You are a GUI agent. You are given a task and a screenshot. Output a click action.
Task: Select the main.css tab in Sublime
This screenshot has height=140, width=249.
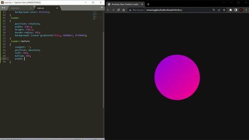point(40,8)
